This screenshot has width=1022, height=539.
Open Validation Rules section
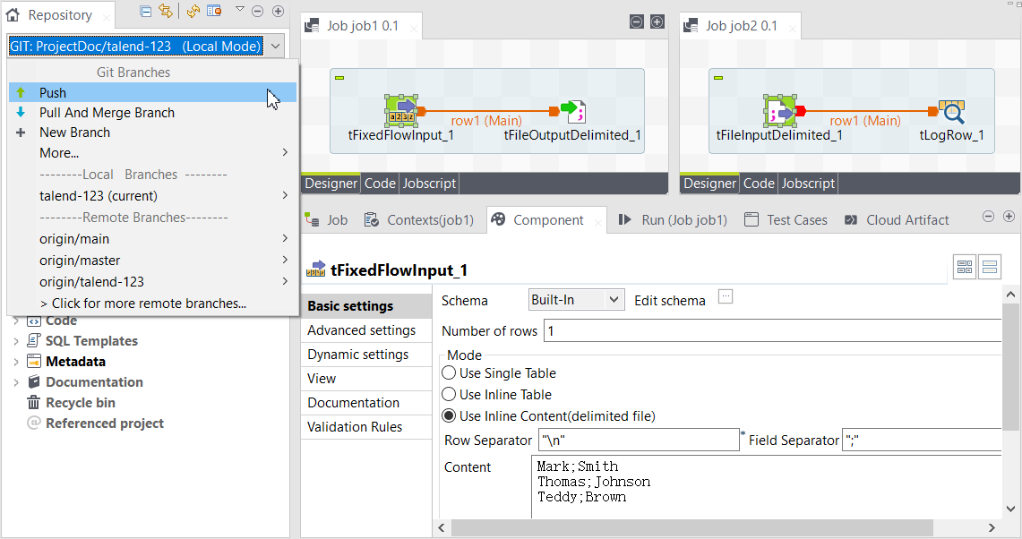[x=366, y=427]
